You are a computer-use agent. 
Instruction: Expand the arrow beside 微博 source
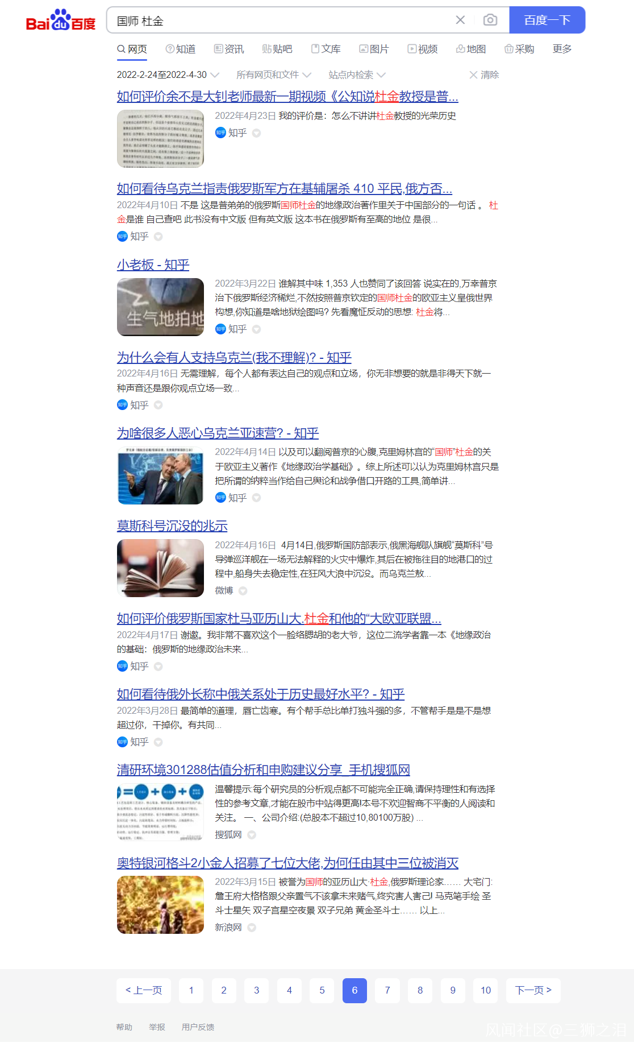coord(243,591)
